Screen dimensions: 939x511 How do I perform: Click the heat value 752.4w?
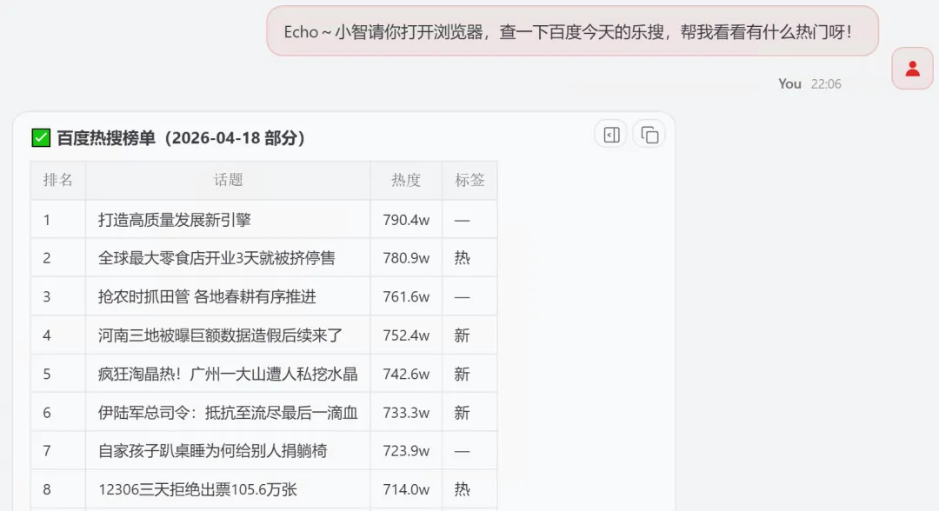pyautogui.click(x=406, y=335)
